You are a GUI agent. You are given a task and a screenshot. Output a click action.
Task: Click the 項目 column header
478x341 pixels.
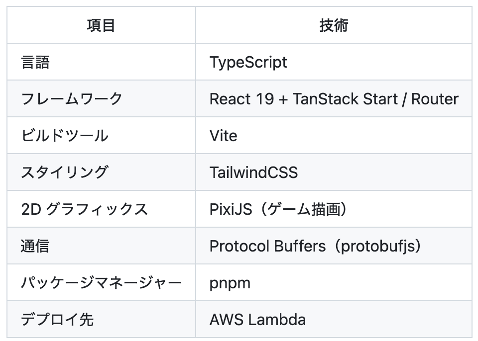101,26
